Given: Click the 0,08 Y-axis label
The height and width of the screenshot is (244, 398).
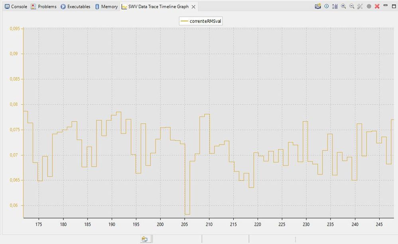Looking at the screenshot, I should [x=14, y=104].
